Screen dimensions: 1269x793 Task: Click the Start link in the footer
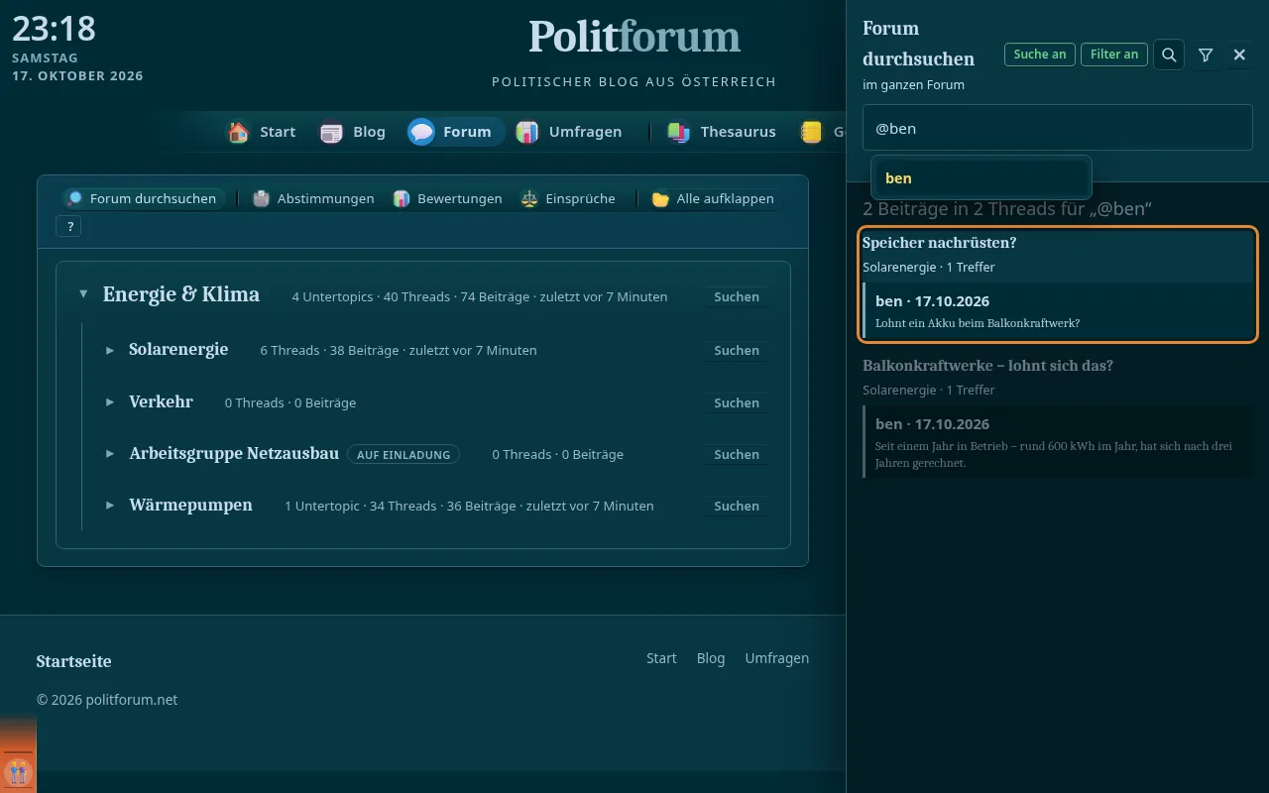(661, 658)
